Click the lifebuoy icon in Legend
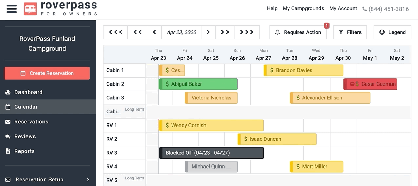Image resolution: width=418 pixels, height=186 pixels. coord(382,32)
